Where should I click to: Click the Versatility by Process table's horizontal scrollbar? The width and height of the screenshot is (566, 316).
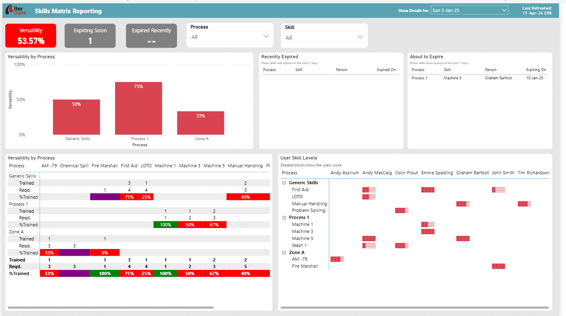click(111, 308)
